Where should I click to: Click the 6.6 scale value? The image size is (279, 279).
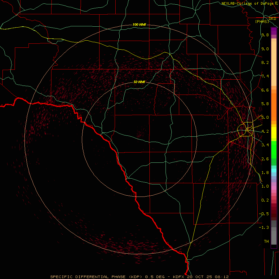click(x=265, y=90)
